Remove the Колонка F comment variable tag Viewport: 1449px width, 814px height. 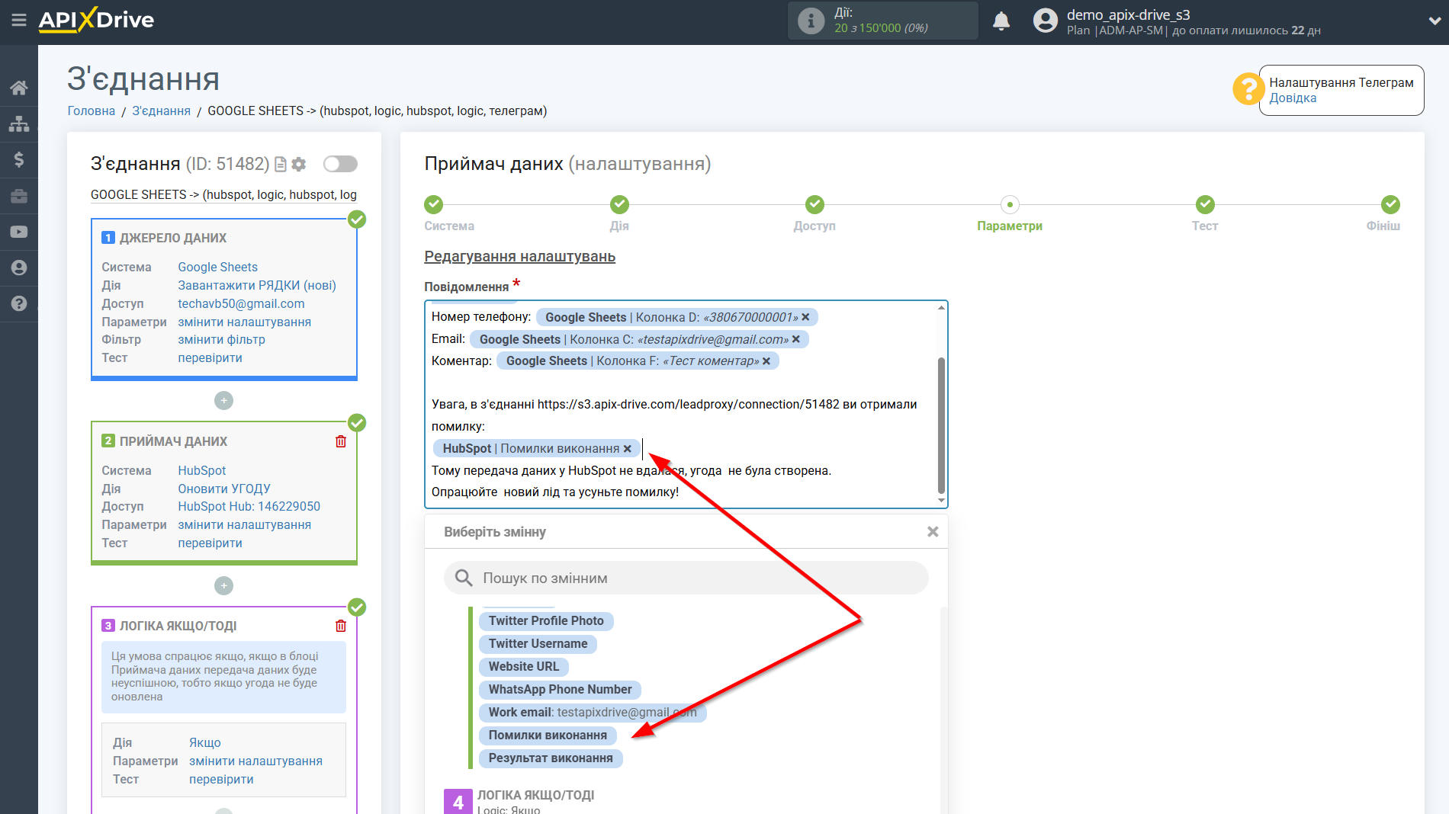tap(766, 361)
